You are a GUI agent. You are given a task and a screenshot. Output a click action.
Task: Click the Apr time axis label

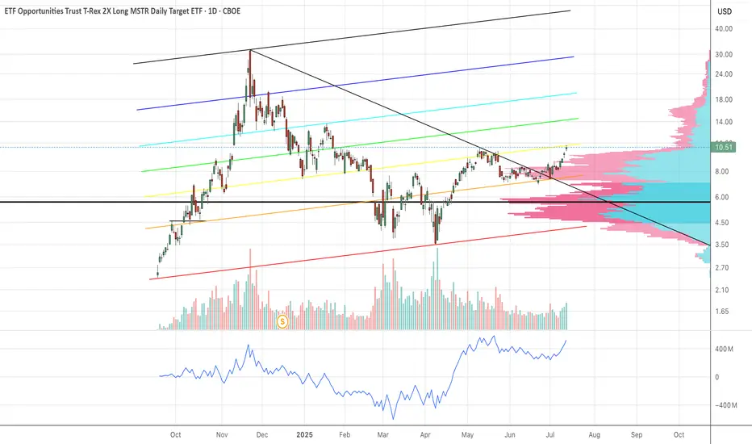coord(425,435)
